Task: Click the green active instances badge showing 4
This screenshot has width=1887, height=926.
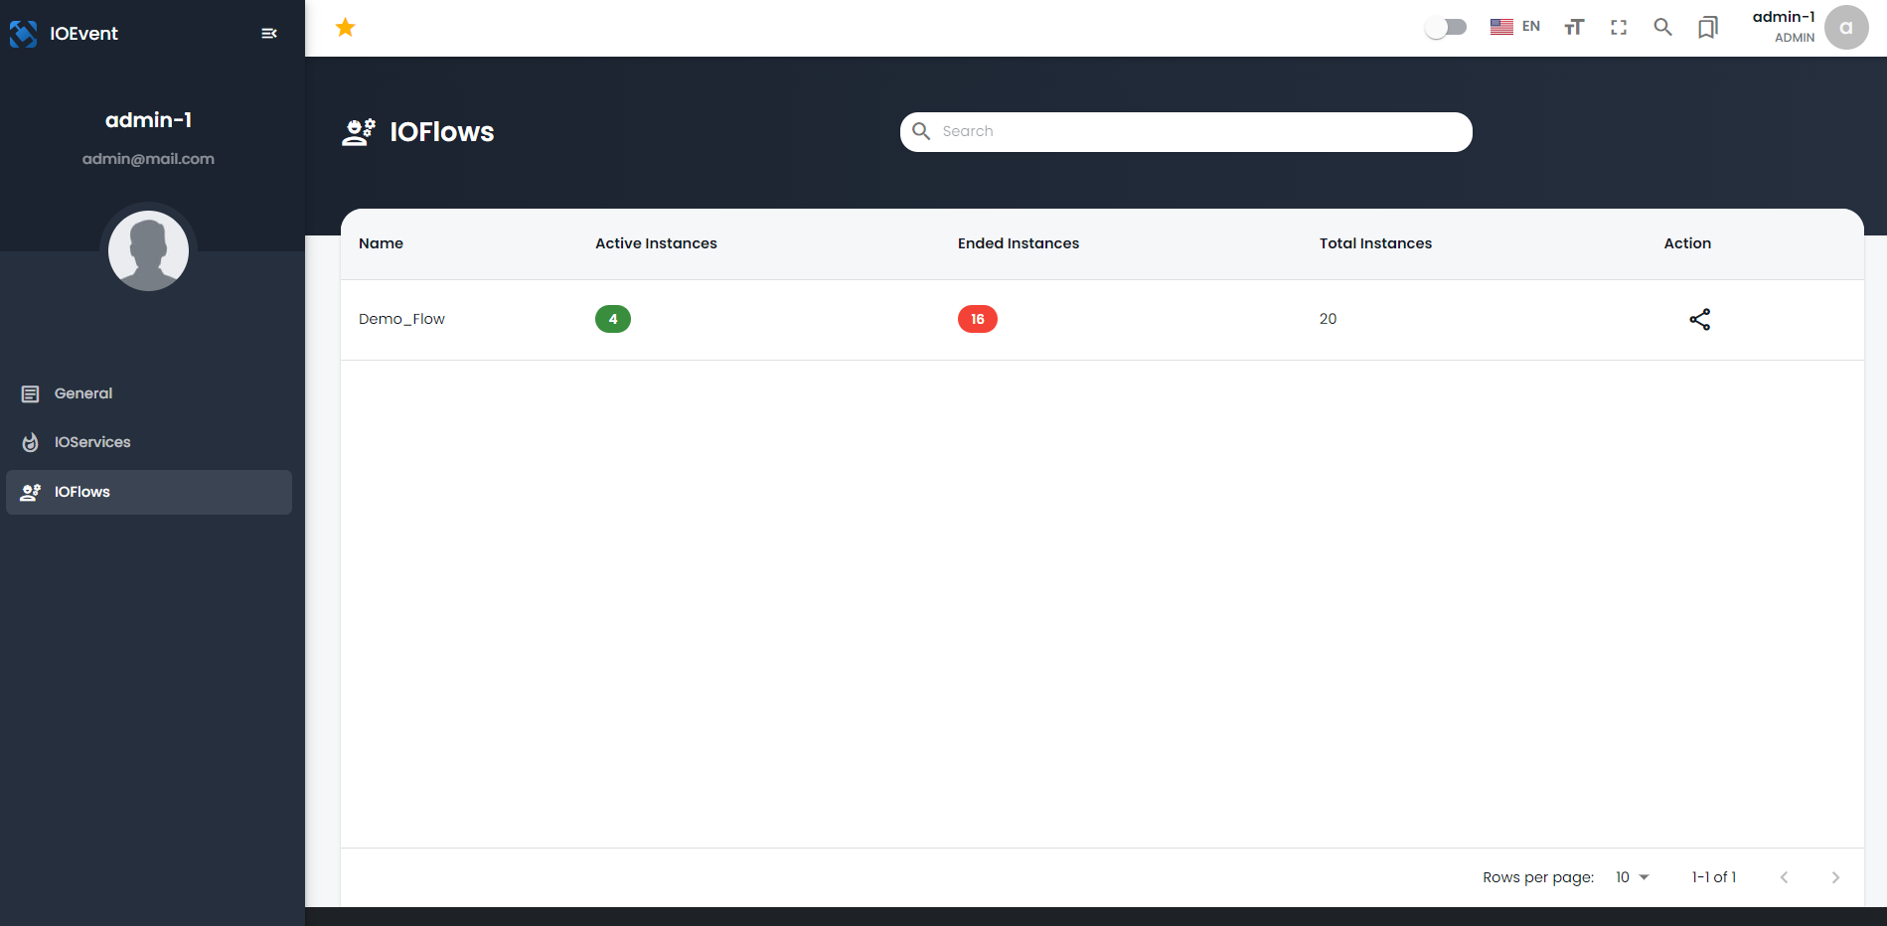Action: [613, 319]
